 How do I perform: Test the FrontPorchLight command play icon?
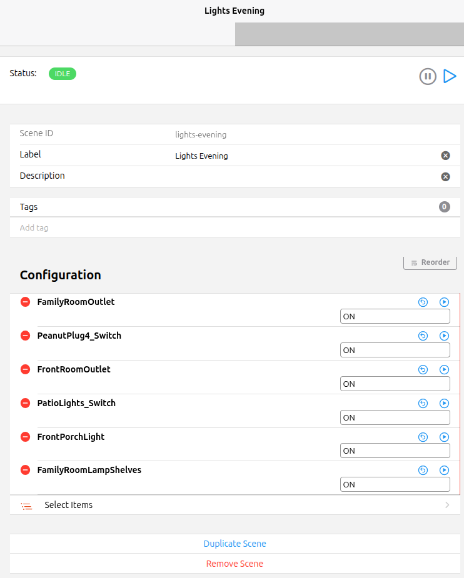tap(444, 437)
